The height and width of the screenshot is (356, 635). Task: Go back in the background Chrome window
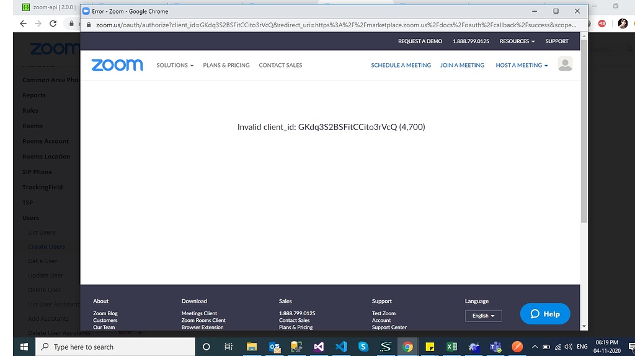click(x=23, y=24)
